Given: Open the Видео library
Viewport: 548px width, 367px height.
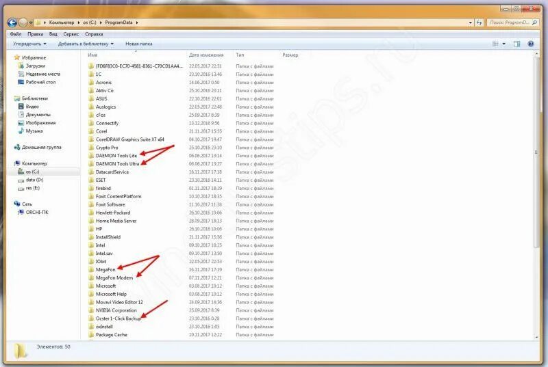Looking at the screenshot, I should pos(32,107).
